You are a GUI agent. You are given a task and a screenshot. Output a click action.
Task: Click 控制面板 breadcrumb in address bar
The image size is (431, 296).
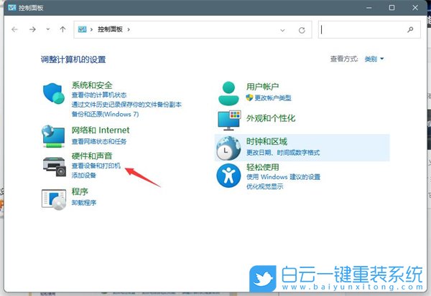click(110, 29)
